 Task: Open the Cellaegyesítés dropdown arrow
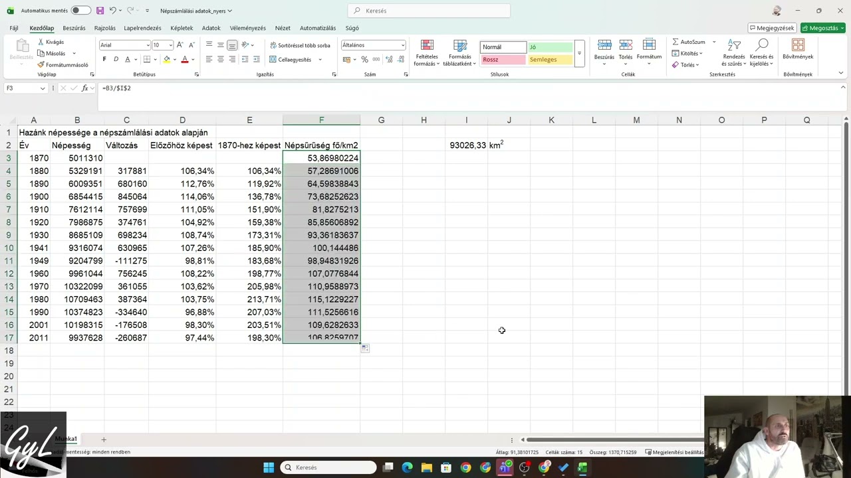tap(320, 60)
